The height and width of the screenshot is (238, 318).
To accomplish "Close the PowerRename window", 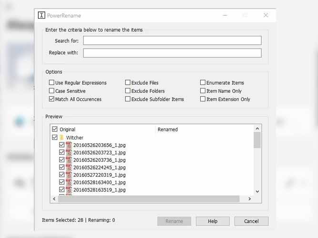I will tap(266, 15).
